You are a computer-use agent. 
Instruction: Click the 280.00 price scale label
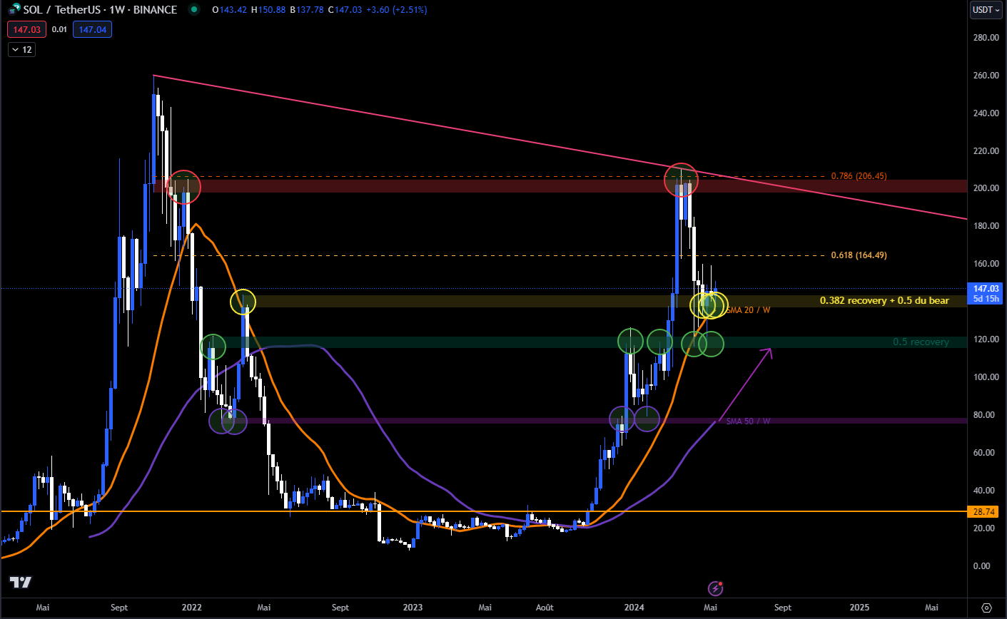coord(986,37)
